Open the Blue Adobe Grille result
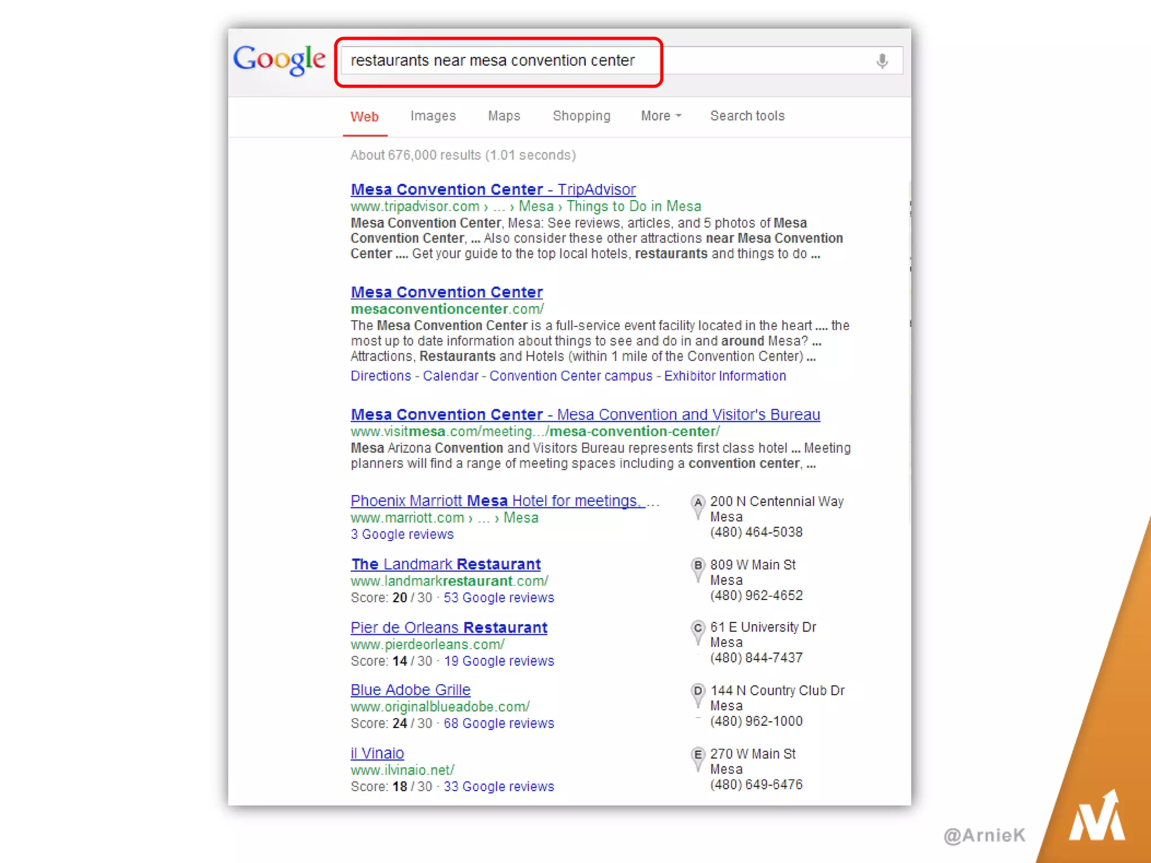Viewport: 1151px width, 863px height. (410, 690)
